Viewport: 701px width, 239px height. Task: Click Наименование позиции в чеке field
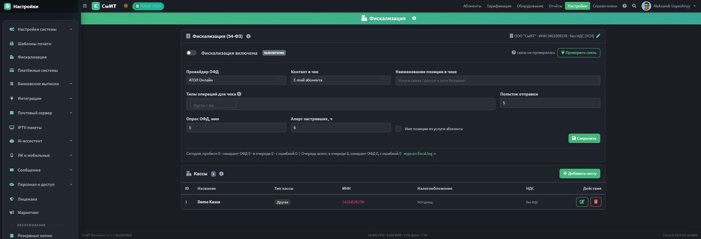(x=498, y=80)
